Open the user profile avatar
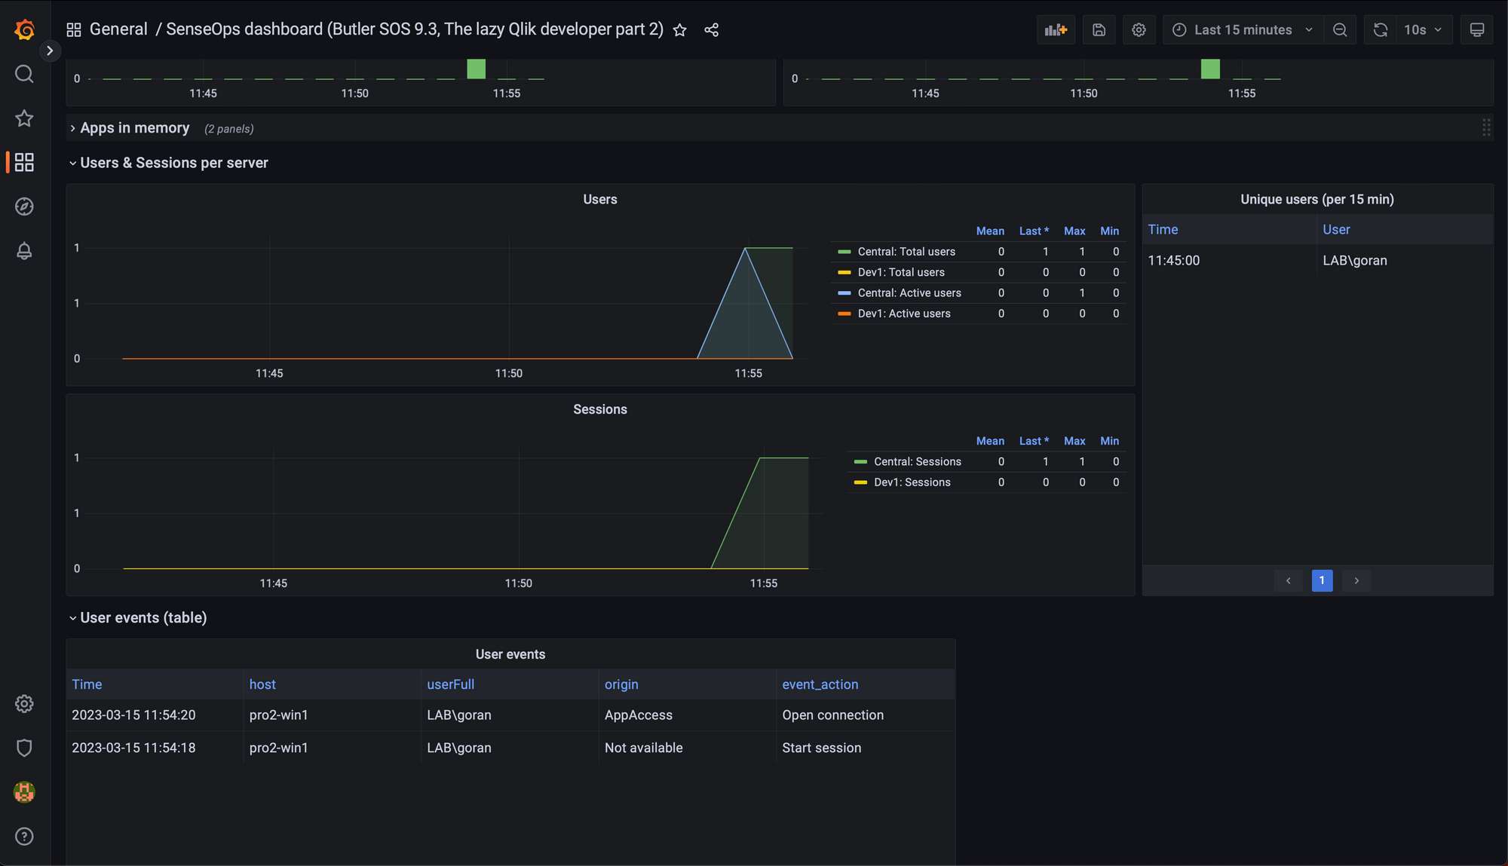This screenshot has width=1508, height=866. 24,792
